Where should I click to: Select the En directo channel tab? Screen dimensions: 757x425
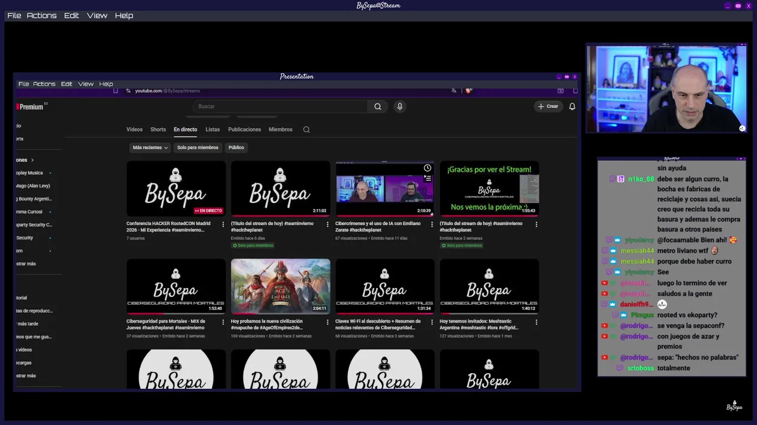click(x=185, y=129)
